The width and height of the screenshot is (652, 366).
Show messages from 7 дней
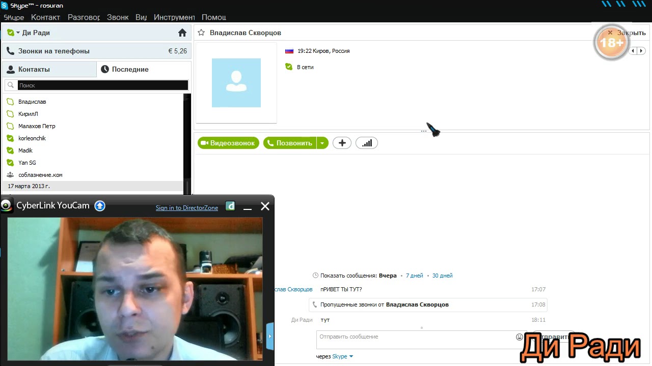pos(415,276)
